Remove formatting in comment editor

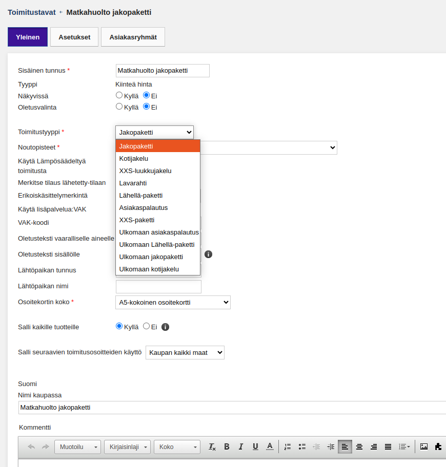212,447
